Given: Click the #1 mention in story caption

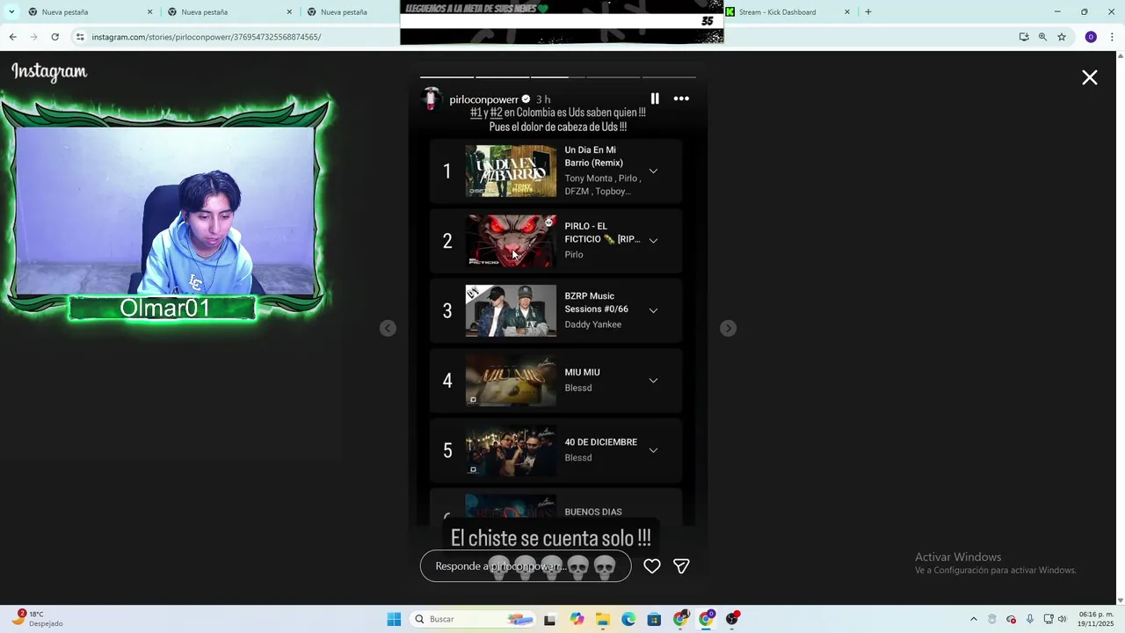Looking at the screenshot, I should (x=475, y=113).
